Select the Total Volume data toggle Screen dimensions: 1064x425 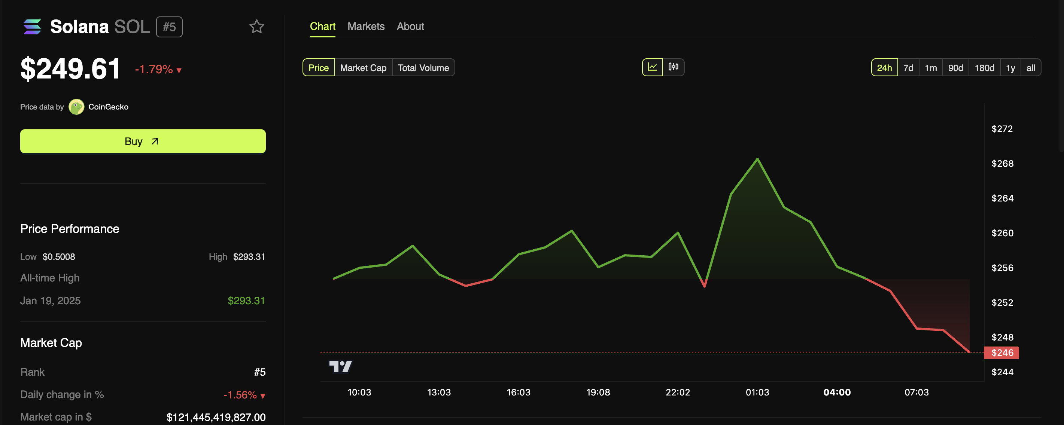pyautogui.click(x=423, y=68)
